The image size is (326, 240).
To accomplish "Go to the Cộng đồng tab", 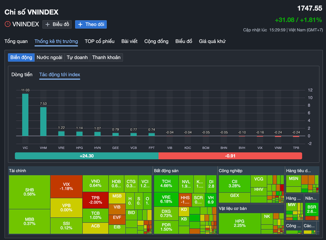I will [156, 41].
